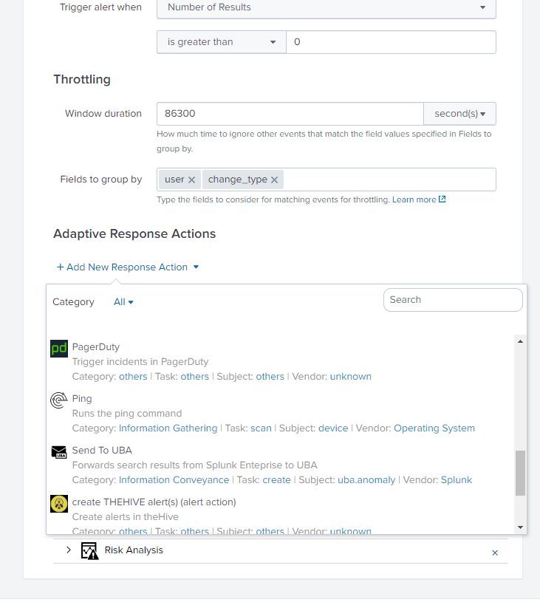This screenshot has width=540, height=605.
Task: Filter by subject uba.anomaly
Action: (366, 480)
